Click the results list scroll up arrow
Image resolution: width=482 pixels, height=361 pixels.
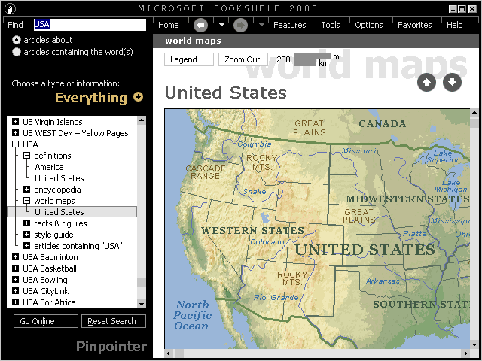(x=142, y=120)
